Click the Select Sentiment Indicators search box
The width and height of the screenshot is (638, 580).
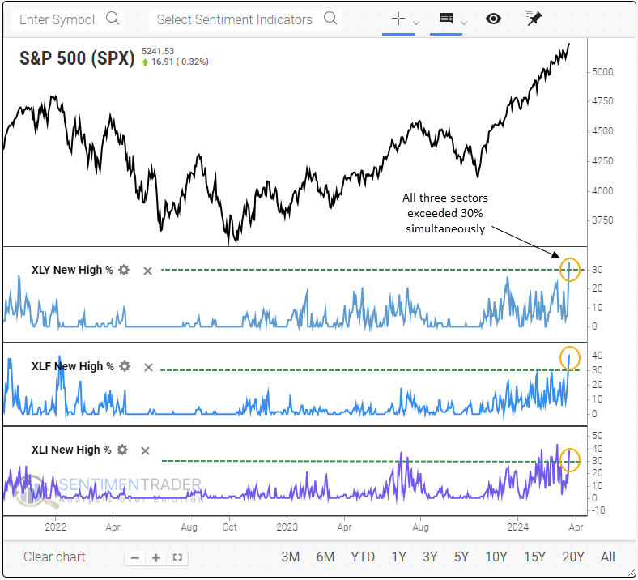245,19
